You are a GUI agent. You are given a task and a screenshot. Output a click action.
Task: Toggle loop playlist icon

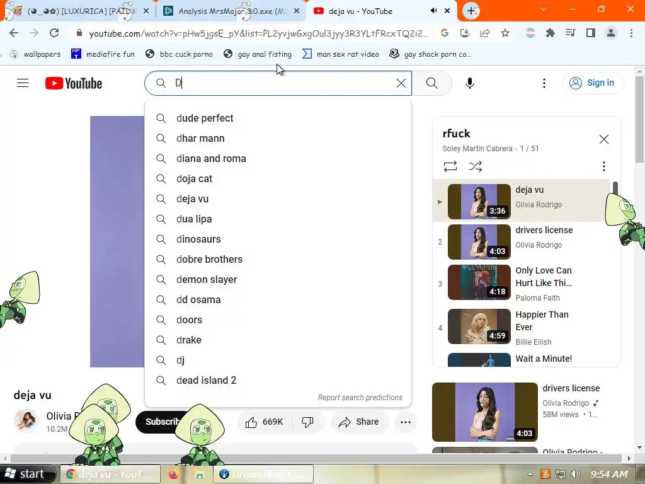[x=450, y=166]
